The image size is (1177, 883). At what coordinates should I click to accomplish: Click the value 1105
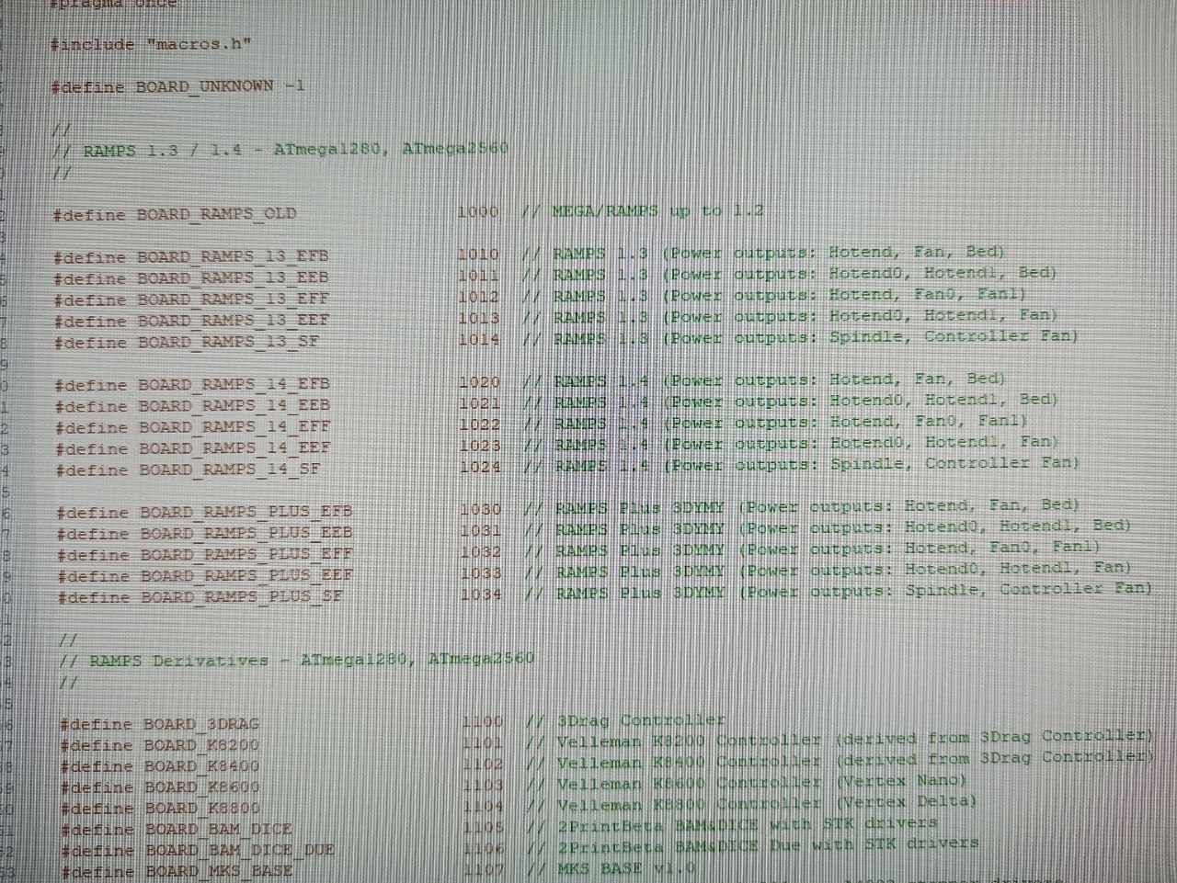coord(485,827)
